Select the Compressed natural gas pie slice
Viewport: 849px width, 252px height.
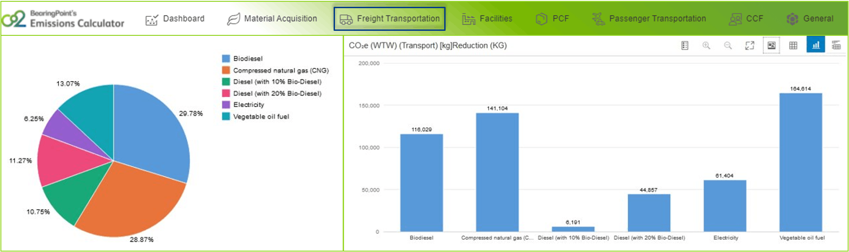pyautogui.click(x=136, y=199)
